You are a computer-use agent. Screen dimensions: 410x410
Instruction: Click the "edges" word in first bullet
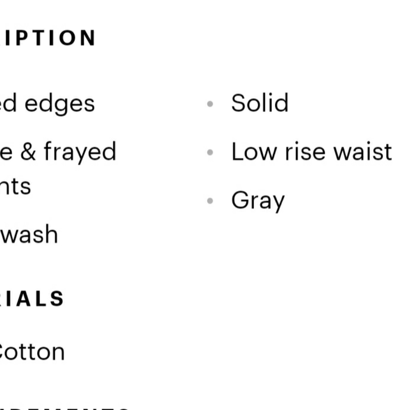59,103
